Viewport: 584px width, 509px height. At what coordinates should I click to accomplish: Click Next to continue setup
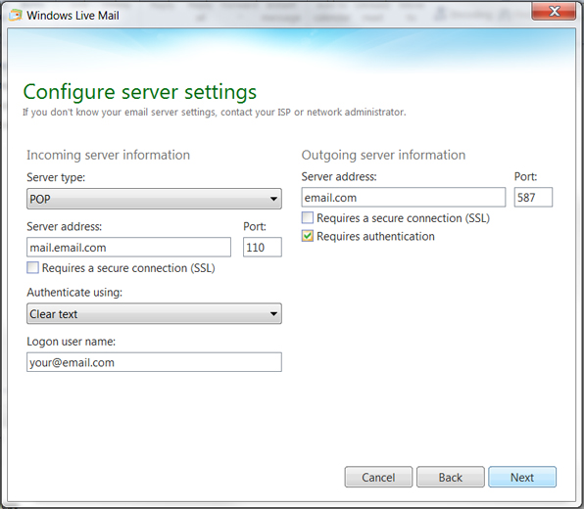(x=522, y=477)
